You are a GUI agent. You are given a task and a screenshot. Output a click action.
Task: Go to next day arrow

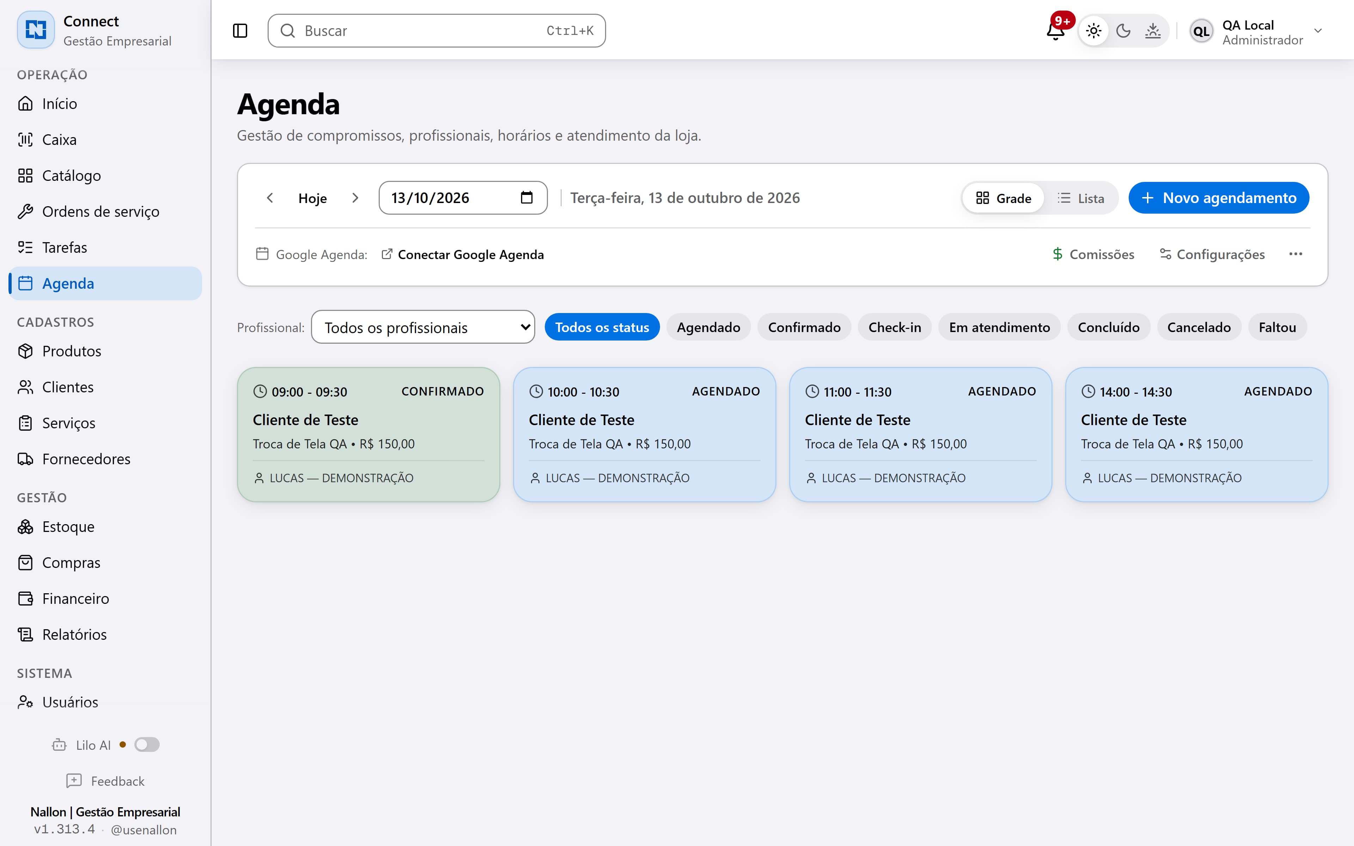click(355, 198)
